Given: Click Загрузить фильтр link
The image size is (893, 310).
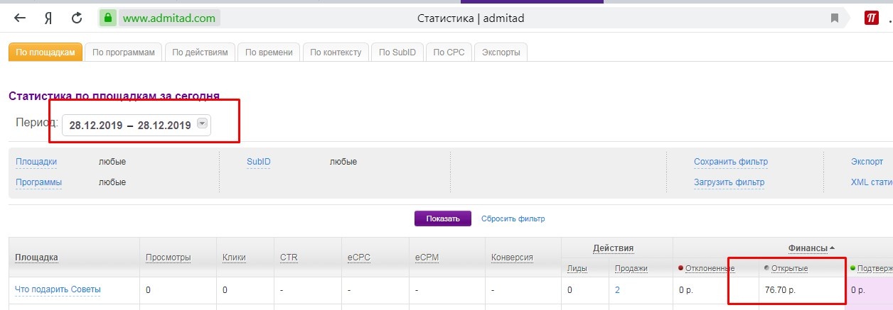Looking at the screenshot, I should point(729,182).
